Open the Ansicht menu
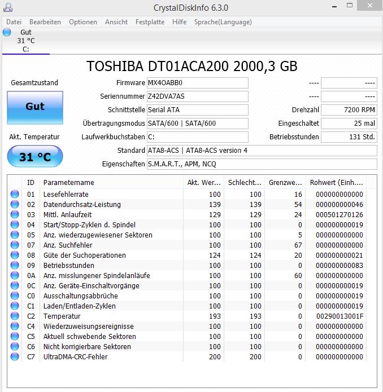The width and height of the screenshot is (383, 392). 116,22
